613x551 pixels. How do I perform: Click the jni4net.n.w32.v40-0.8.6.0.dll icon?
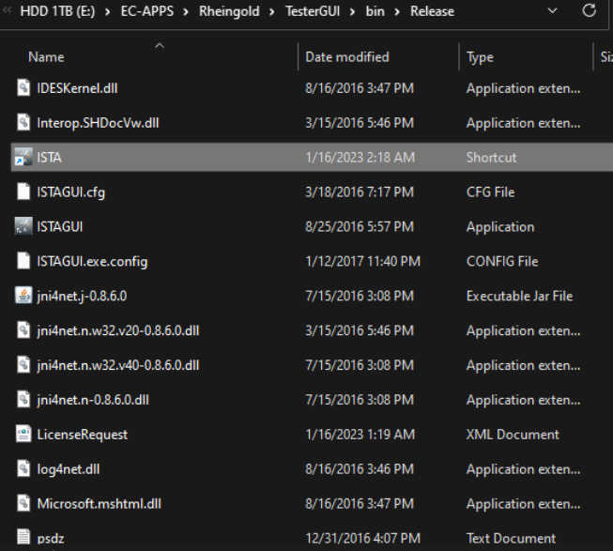click(x=23, y=364)
